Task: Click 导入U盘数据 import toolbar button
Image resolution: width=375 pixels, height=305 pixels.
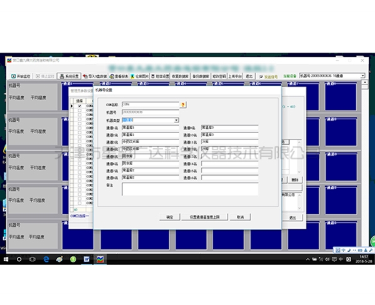Action: tap(97, 76)
